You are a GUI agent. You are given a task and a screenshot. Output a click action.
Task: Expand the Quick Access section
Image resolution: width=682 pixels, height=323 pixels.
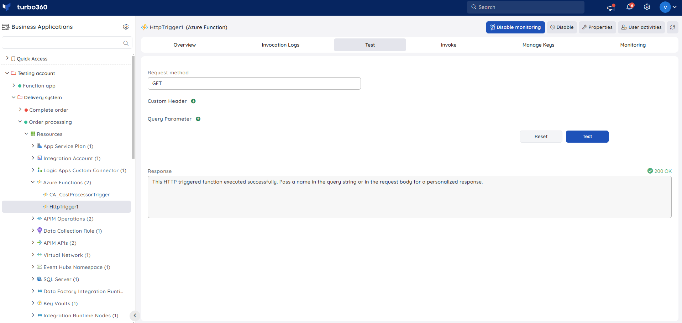tap(7, 58)
